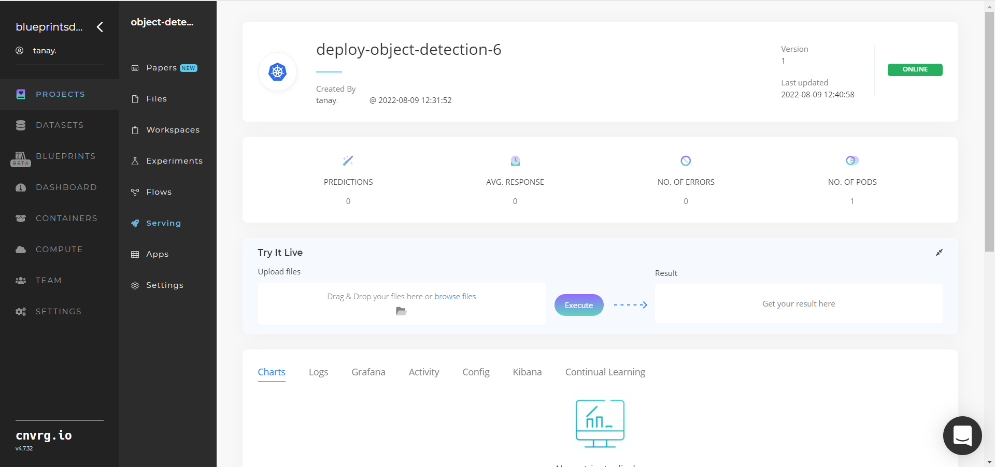995x467 pixels.
Task: Click the Papers icon in project menu
Action: [x=135, y=68]
